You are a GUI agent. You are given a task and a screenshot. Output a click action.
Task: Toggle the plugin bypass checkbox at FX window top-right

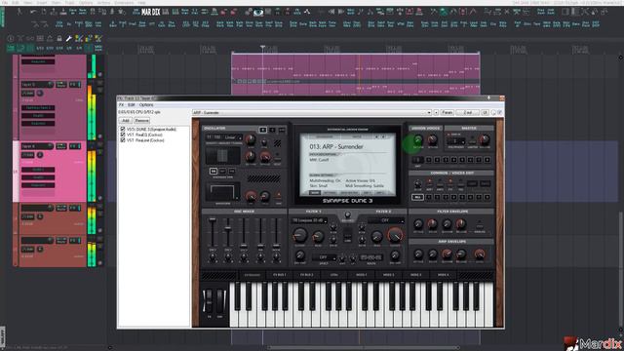[x=500, y=113]
